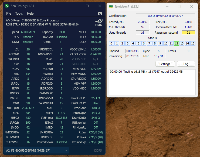Click the TestMem5 log line about 1616 MB
Screen dimensions: 200x157
[146, 72]
